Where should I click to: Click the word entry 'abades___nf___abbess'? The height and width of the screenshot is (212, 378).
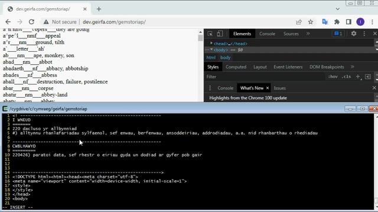point(30,75)
